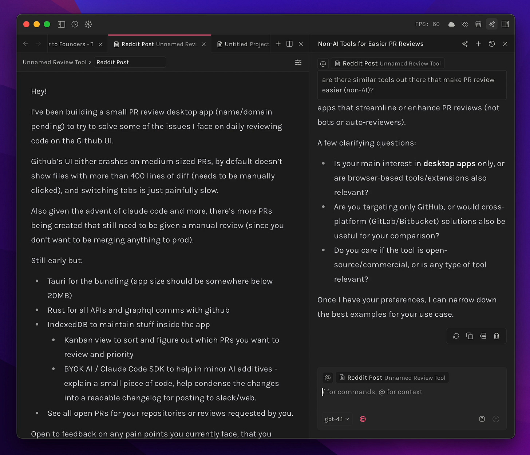The image size is (530, 455).
Task: Click the user message about PR review tools
Action: tap(412, 85)
